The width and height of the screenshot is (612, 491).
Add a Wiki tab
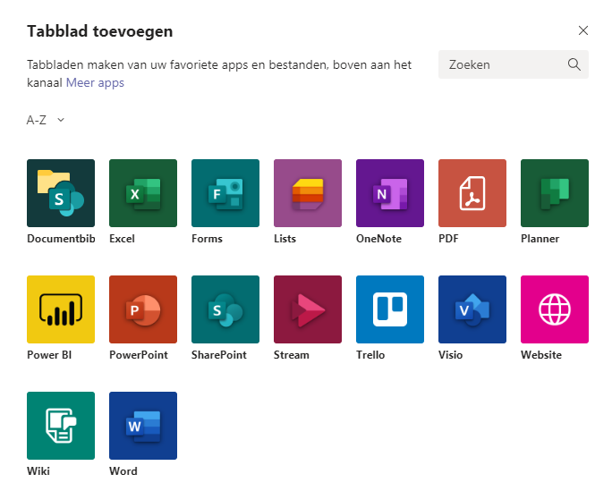tap(61, 426)
